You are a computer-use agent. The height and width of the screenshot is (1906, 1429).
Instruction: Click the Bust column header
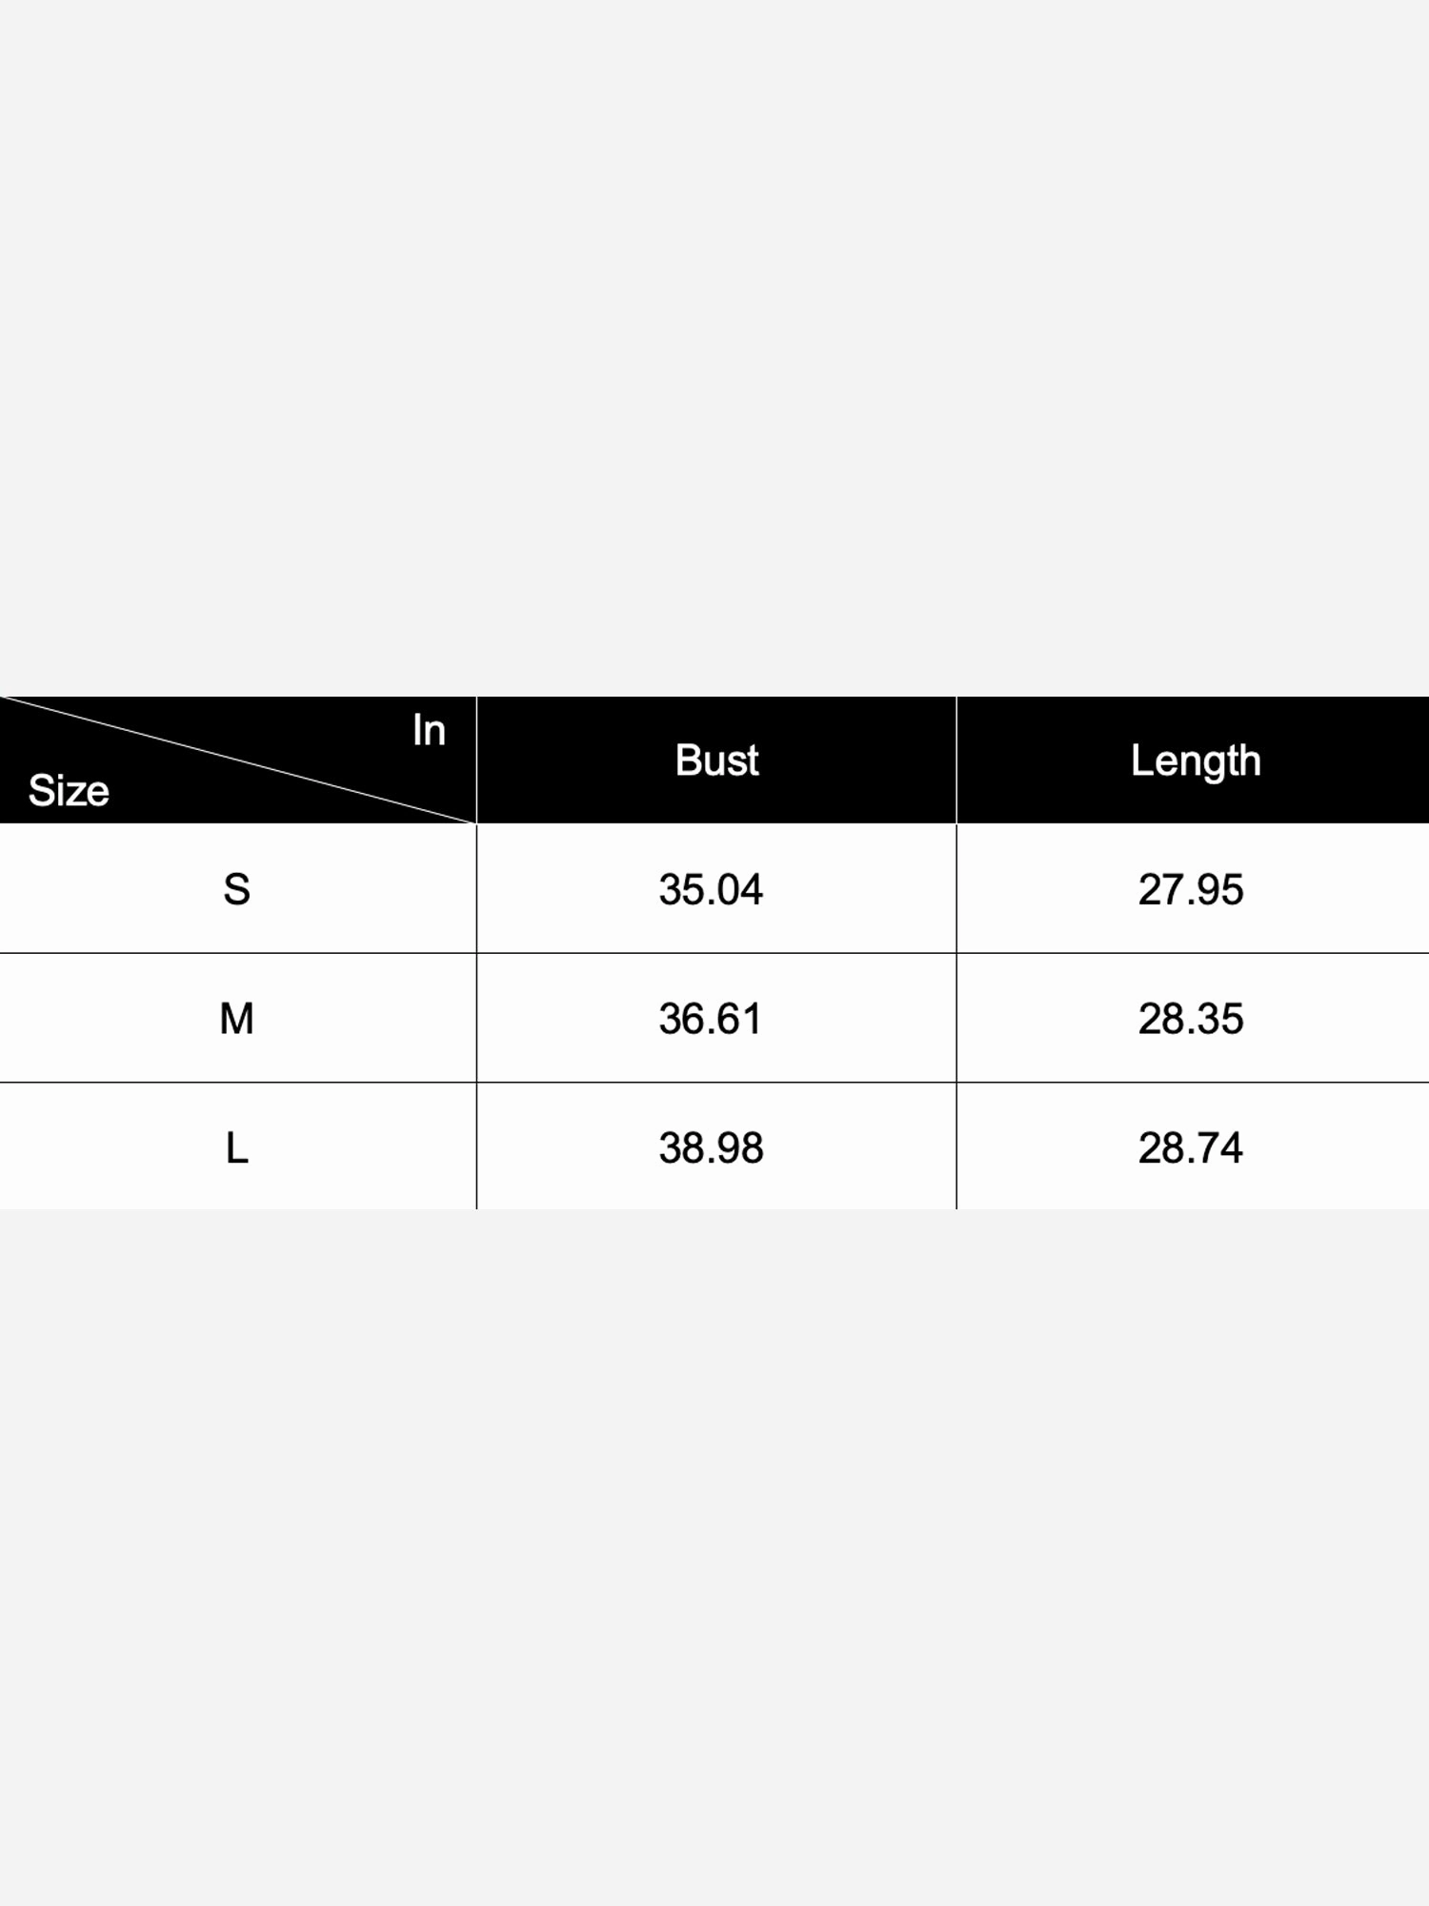pos(716,760)
